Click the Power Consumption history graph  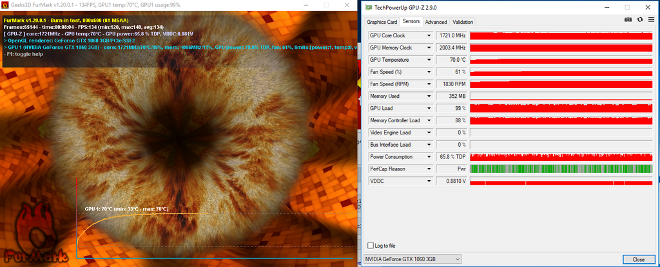[x=561, y=157]
